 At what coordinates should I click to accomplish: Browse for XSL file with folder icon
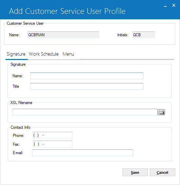(161, 112)
